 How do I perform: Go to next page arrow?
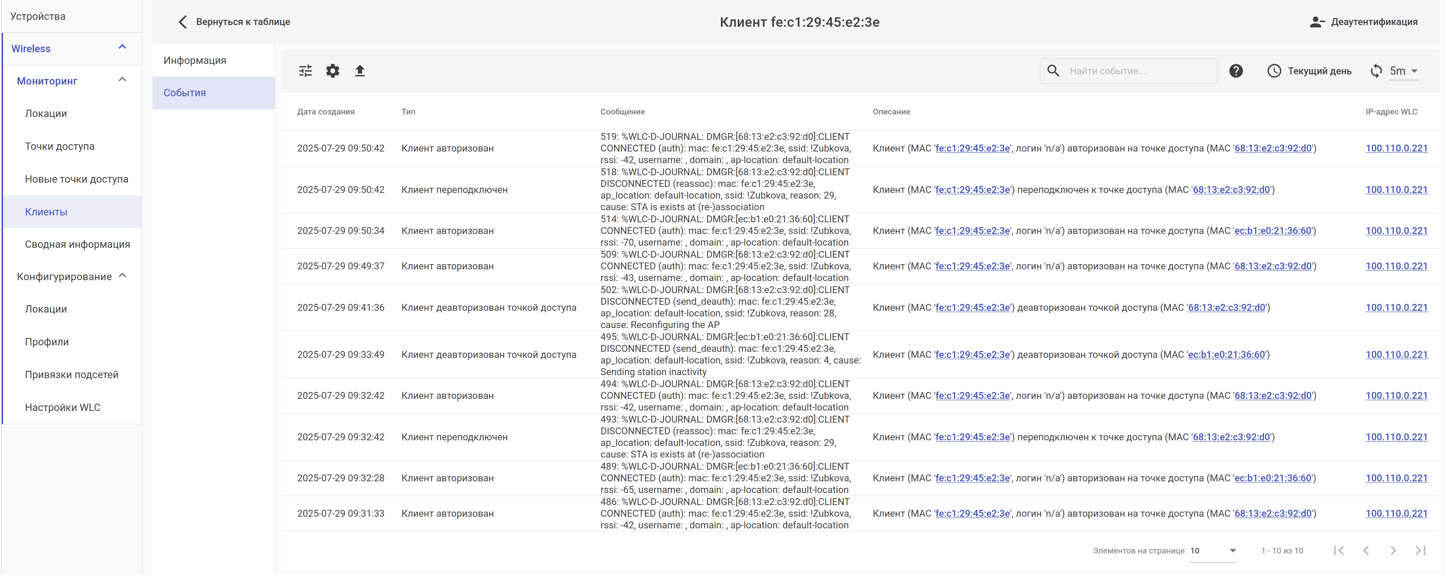(x=1393, y=550)
